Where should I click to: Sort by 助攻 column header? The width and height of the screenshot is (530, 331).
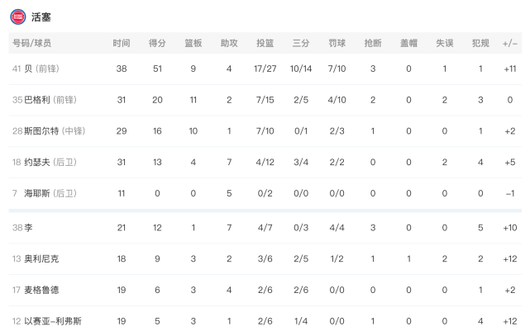click(229, 43)
